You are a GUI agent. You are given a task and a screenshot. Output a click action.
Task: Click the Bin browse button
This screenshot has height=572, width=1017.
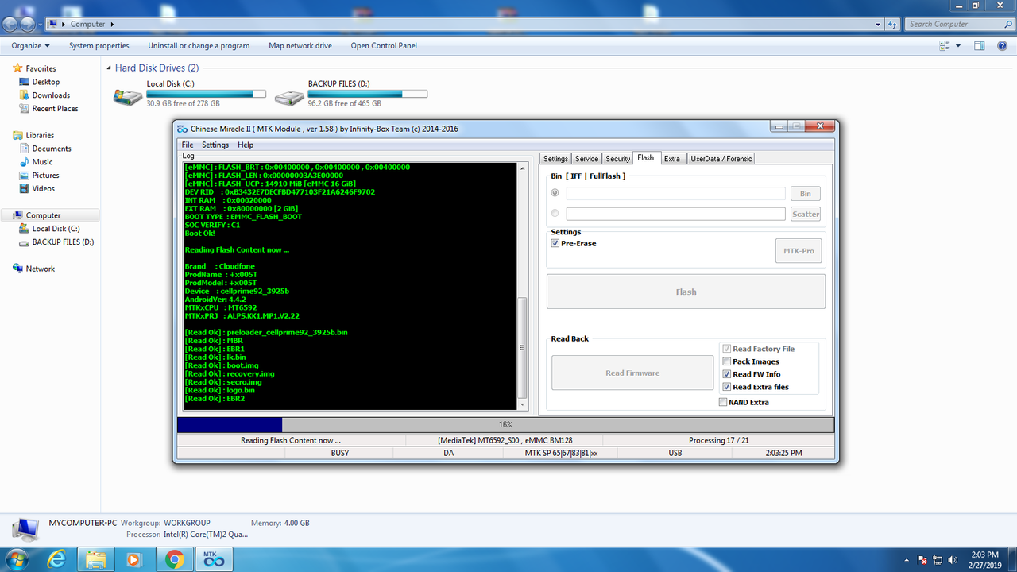(806, 194)
